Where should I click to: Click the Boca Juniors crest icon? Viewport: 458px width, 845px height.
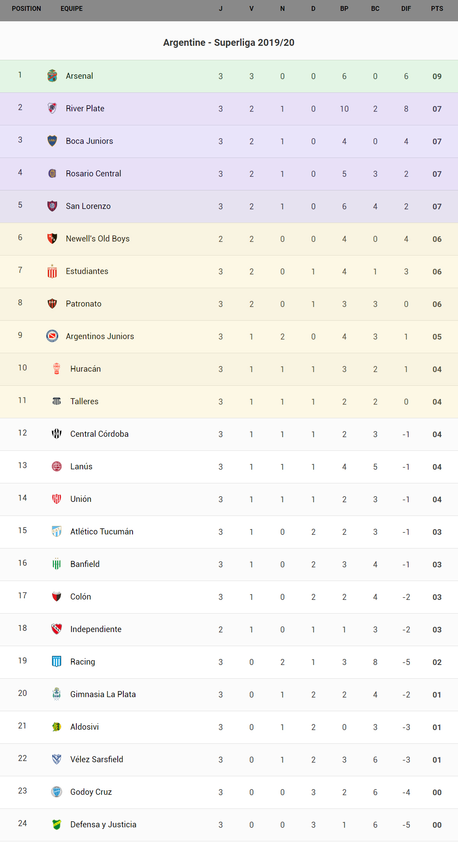pos(52,141)
